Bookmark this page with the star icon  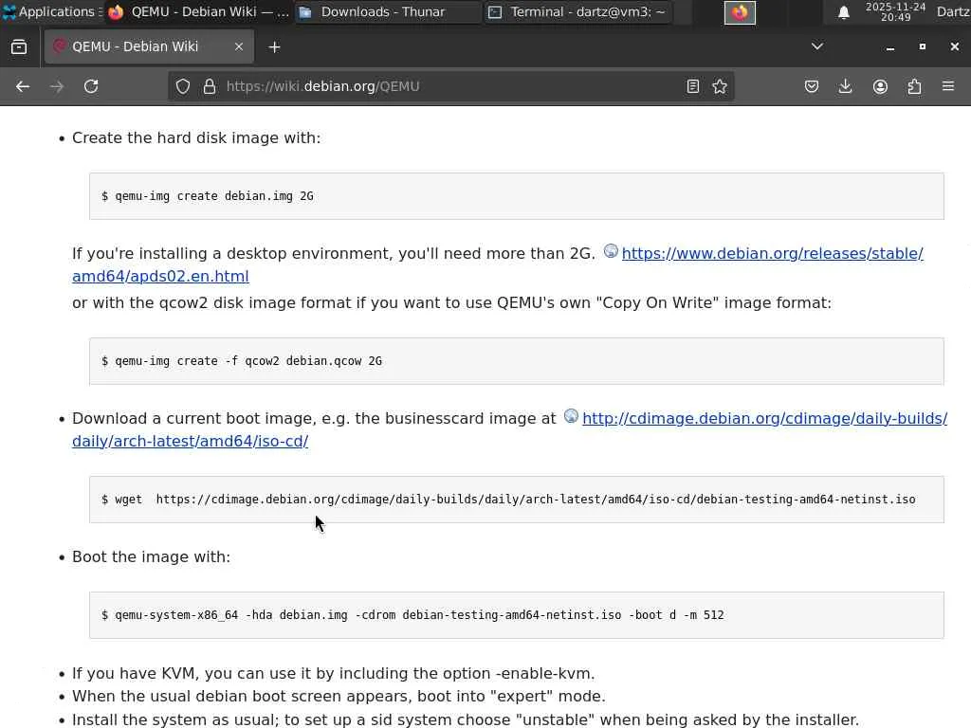[720, 86]
